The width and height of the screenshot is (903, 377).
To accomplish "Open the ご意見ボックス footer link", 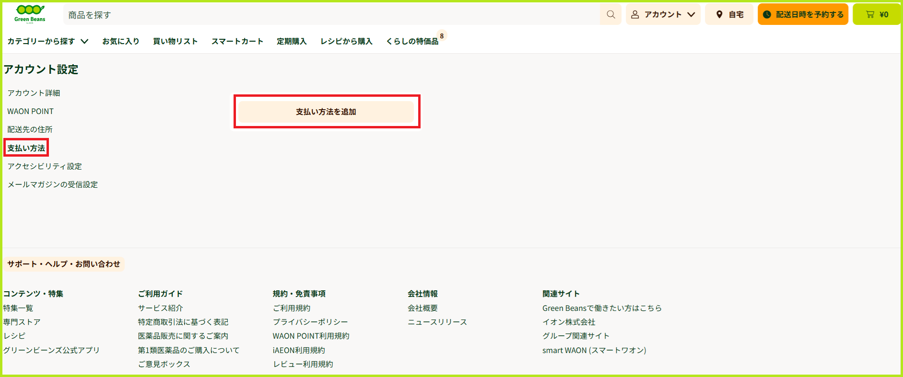I will point(164,364).
